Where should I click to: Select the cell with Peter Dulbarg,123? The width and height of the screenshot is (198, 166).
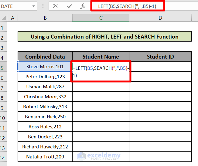point(45,76)
